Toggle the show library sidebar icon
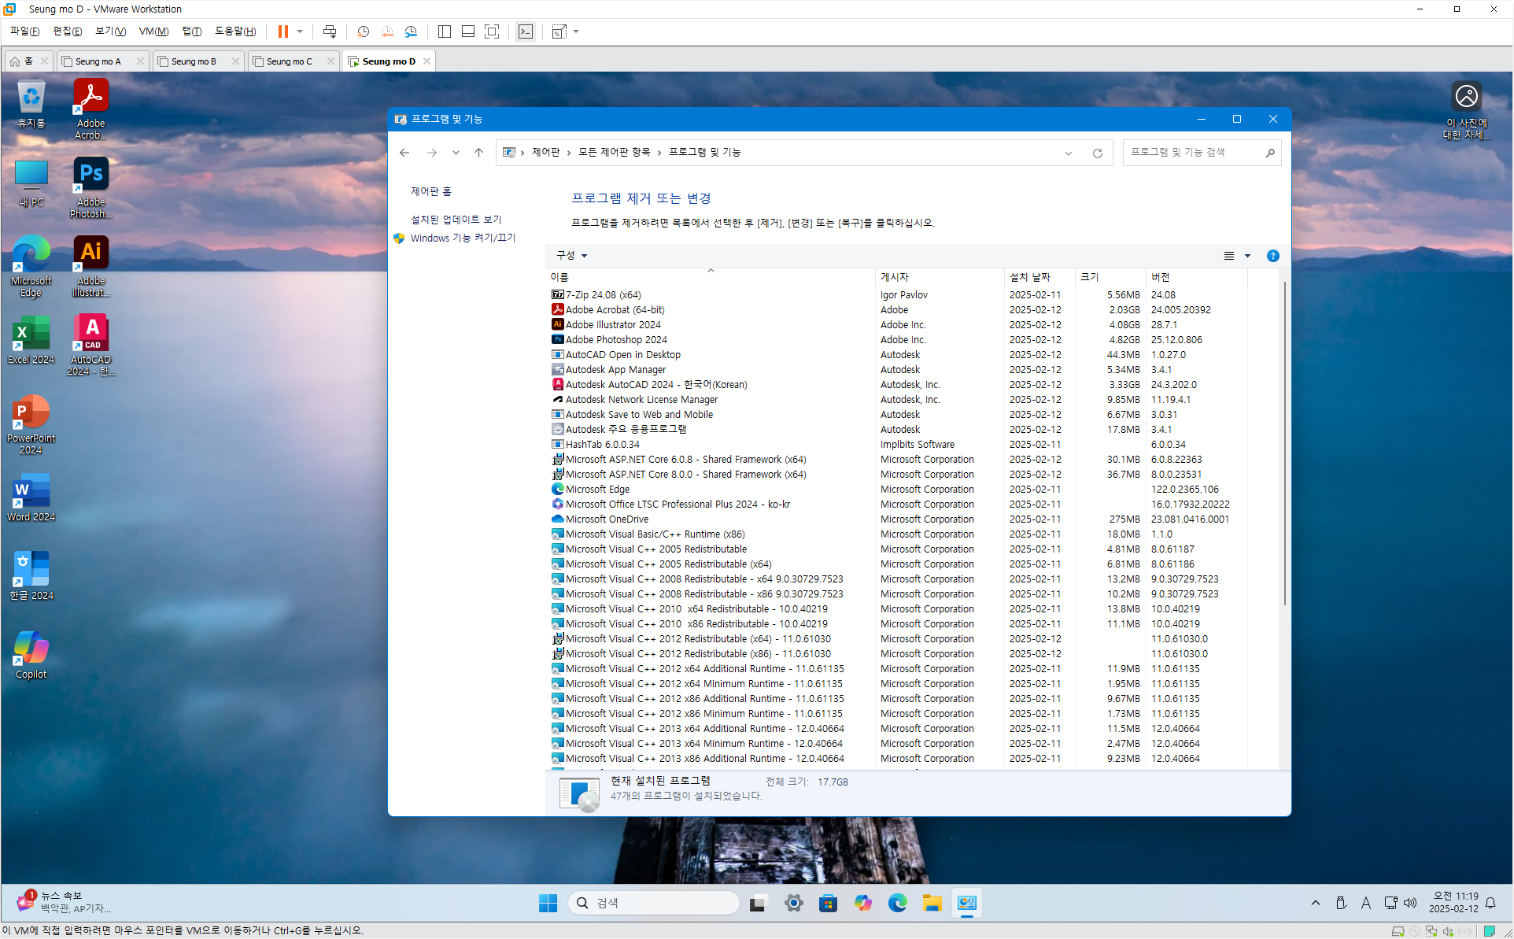 pos(445,31)
